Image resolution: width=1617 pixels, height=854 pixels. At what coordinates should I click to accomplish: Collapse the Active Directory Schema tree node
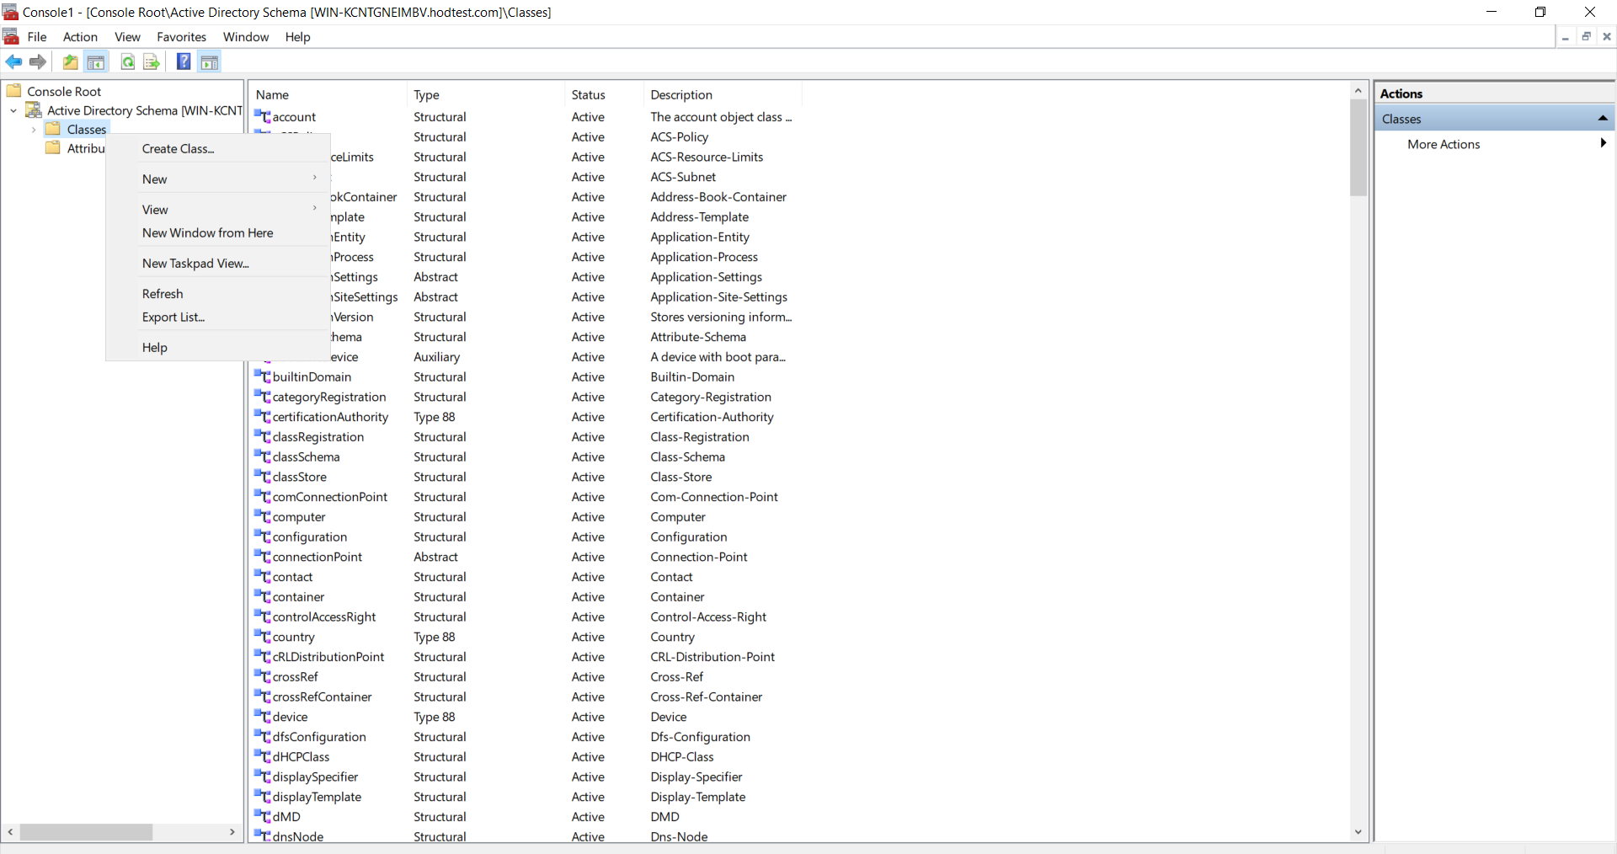coord(13,110)
